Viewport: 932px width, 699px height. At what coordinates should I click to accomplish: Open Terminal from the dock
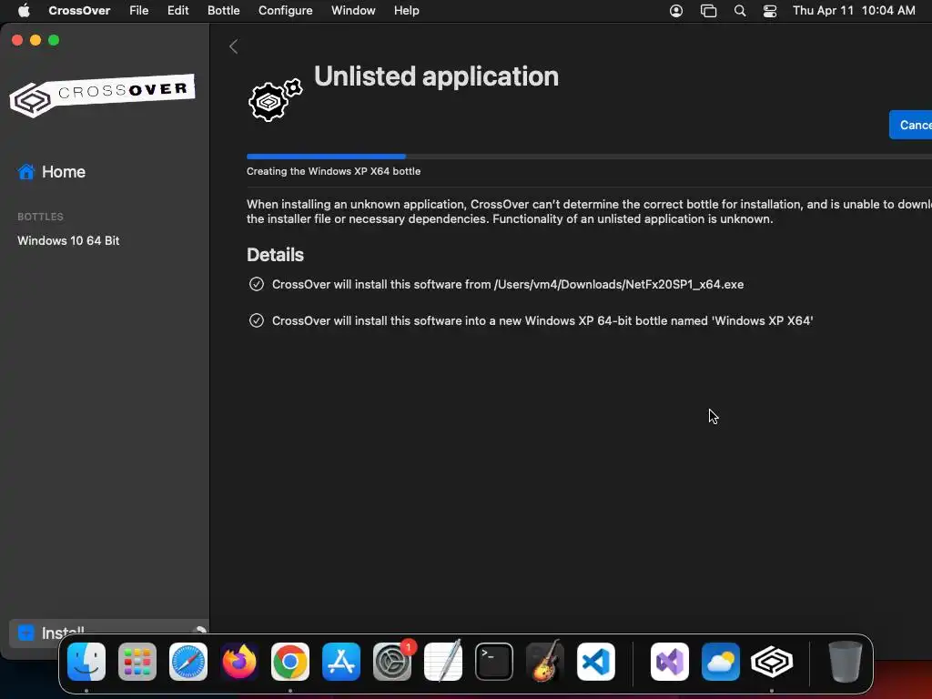[x=494, y=662]
